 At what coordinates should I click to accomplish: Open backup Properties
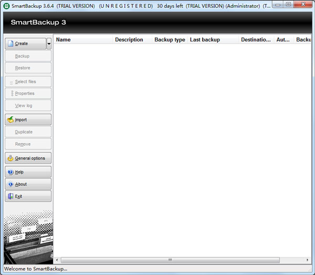(x=28, y=93)
